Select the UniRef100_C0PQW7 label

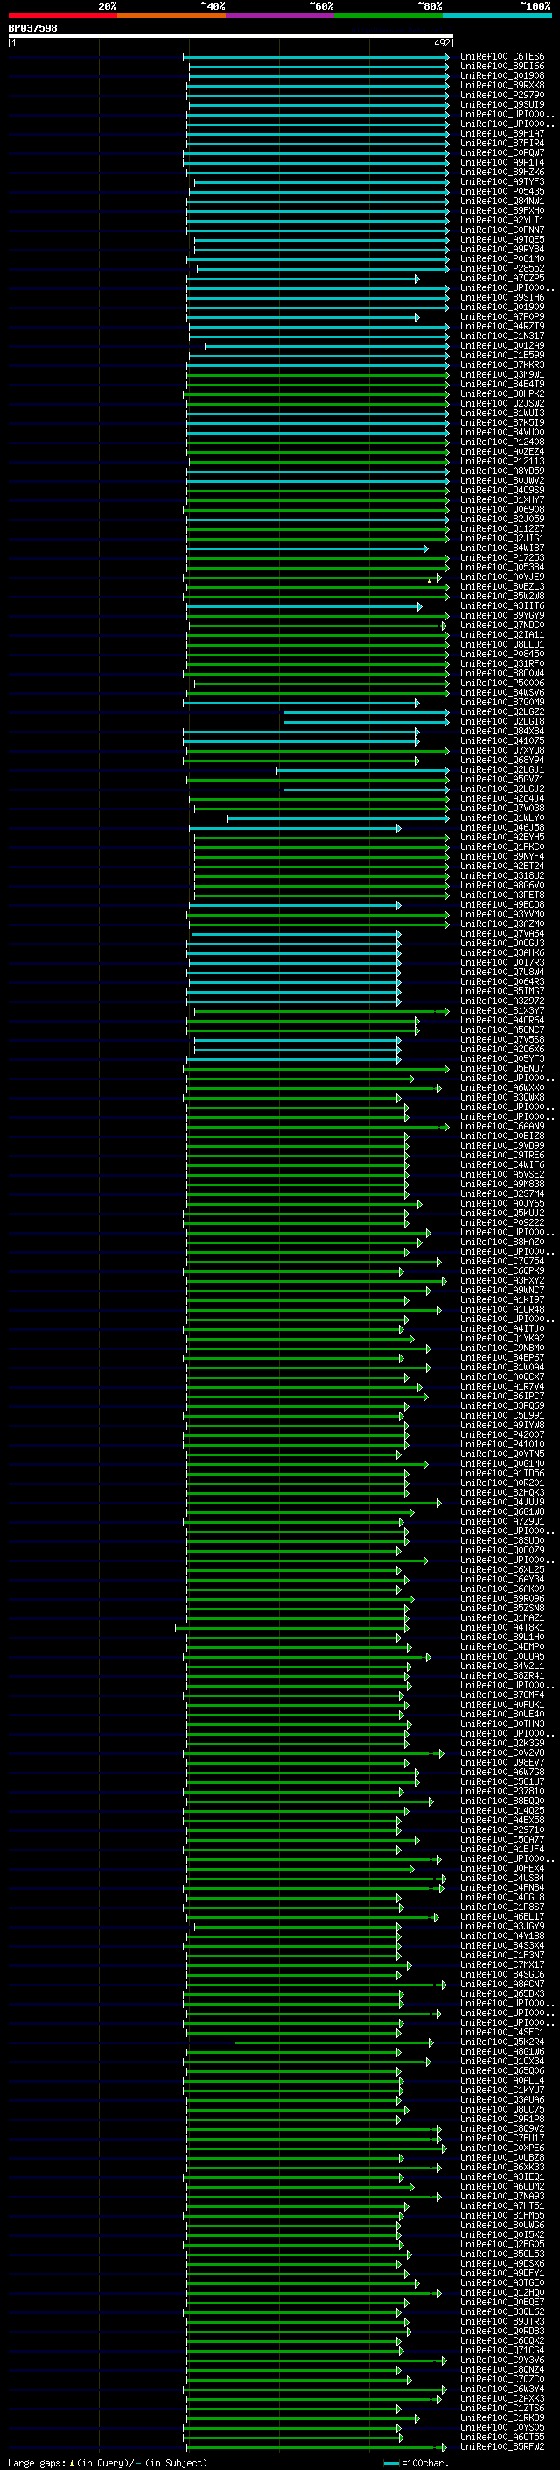[x=501, y=152]
